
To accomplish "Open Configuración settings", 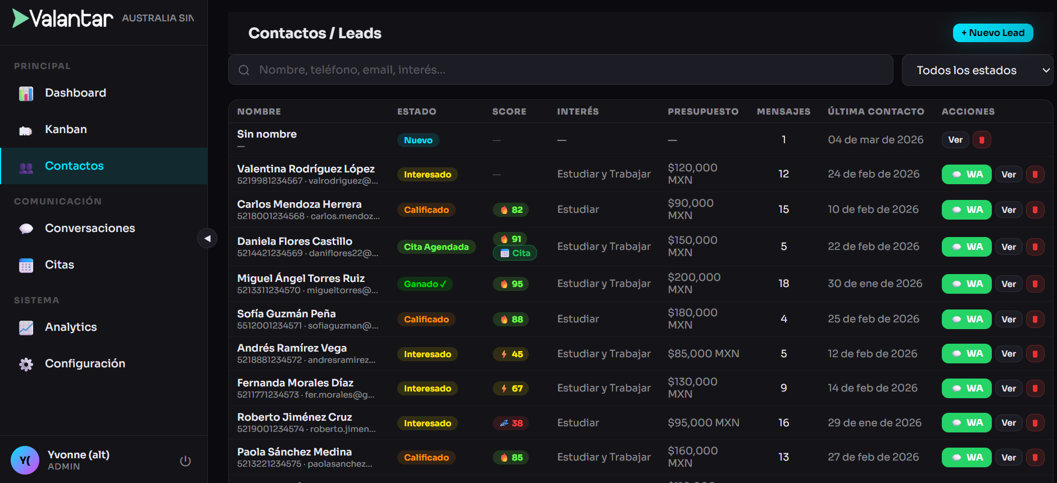I will (x=85, y=364).
